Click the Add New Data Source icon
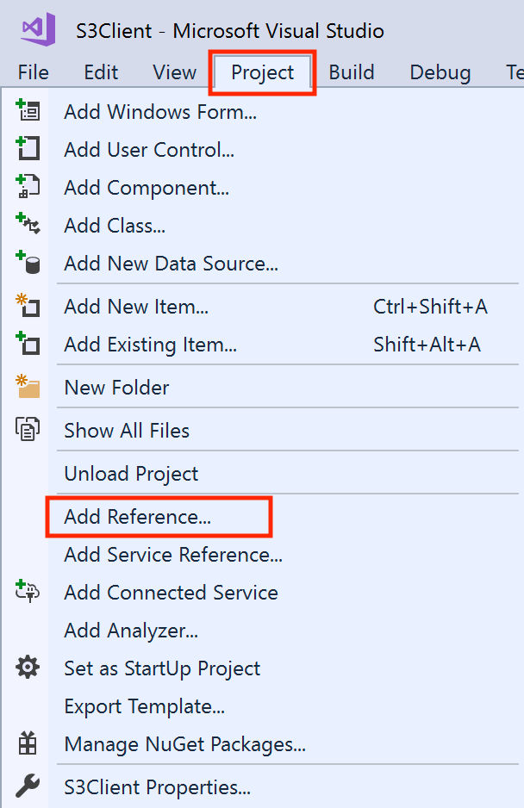The height and width of the screenshot is (808, 524). tap(28, 264)
